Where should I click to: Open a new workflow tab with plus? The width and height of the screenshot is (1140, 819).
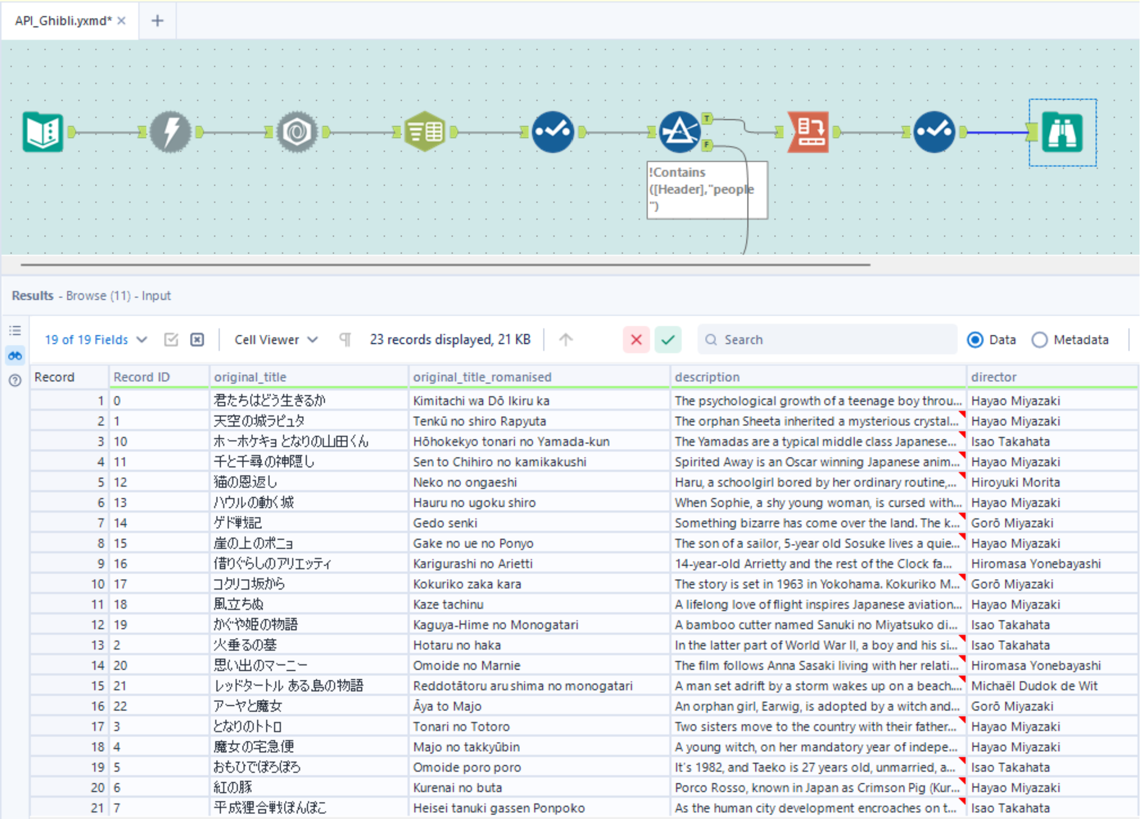click(157, 21)
